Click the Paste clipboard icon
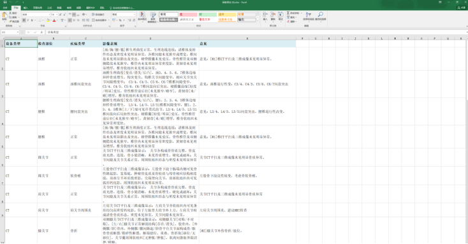 (4, 15)
